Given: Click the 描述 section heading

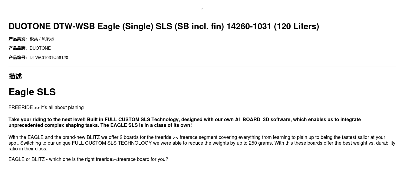Looking at the screenshot, I should click(15, 77).
